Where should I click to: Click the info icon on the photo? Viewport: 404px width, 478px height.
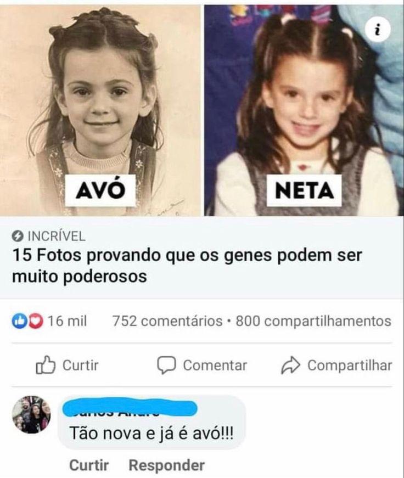tap(378, 30)
